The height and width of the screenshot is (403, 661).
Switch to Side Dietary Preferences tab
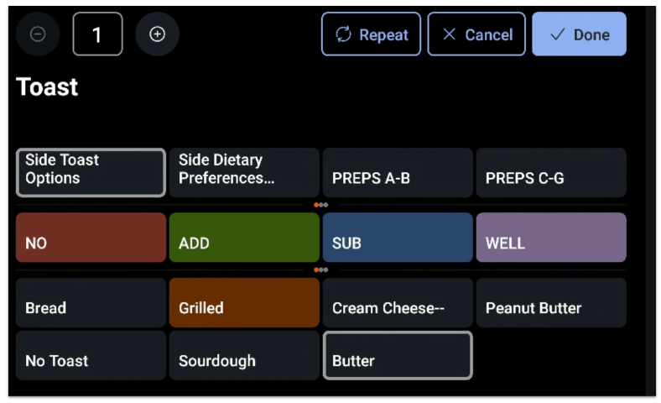(244, 172)
